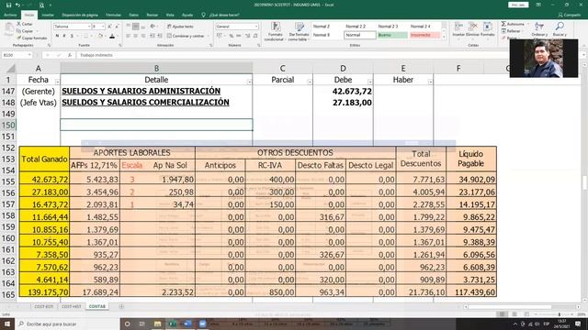Align text left in the cell
This screenshot has height=330, width=588.
(129, 36)
